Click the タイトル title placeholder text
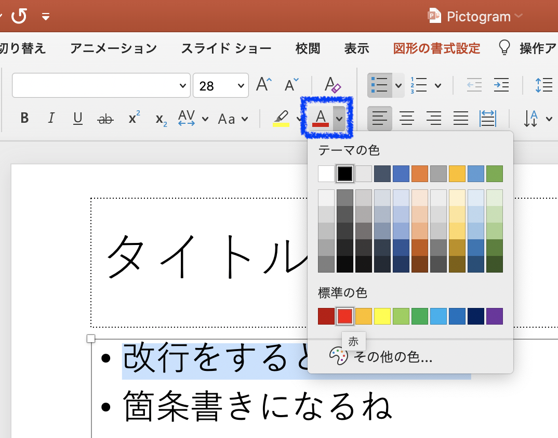 pyautogui.click(x=208, y=256)
